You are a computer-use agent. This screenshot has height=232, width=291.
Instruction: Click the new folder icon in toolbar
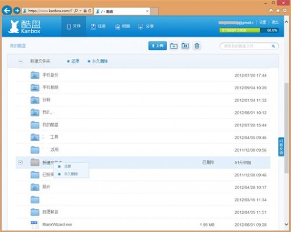[x=173, y=46]
